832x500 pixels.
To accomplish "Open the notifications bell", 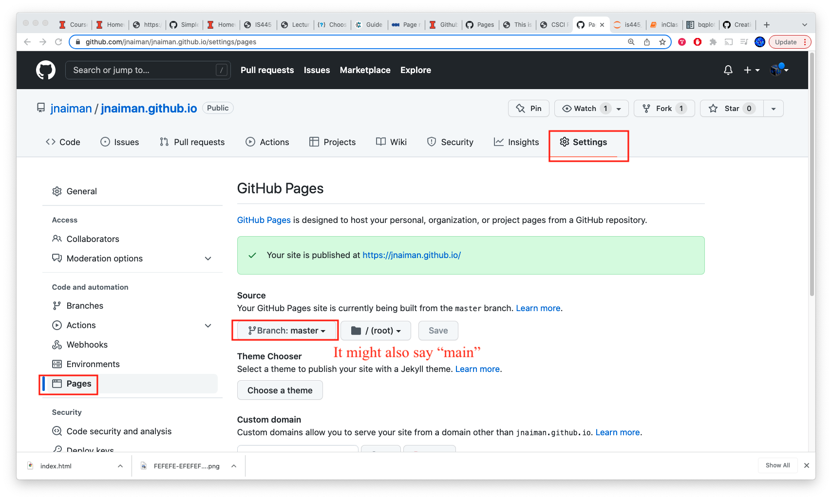I will [x=728, y=70].
